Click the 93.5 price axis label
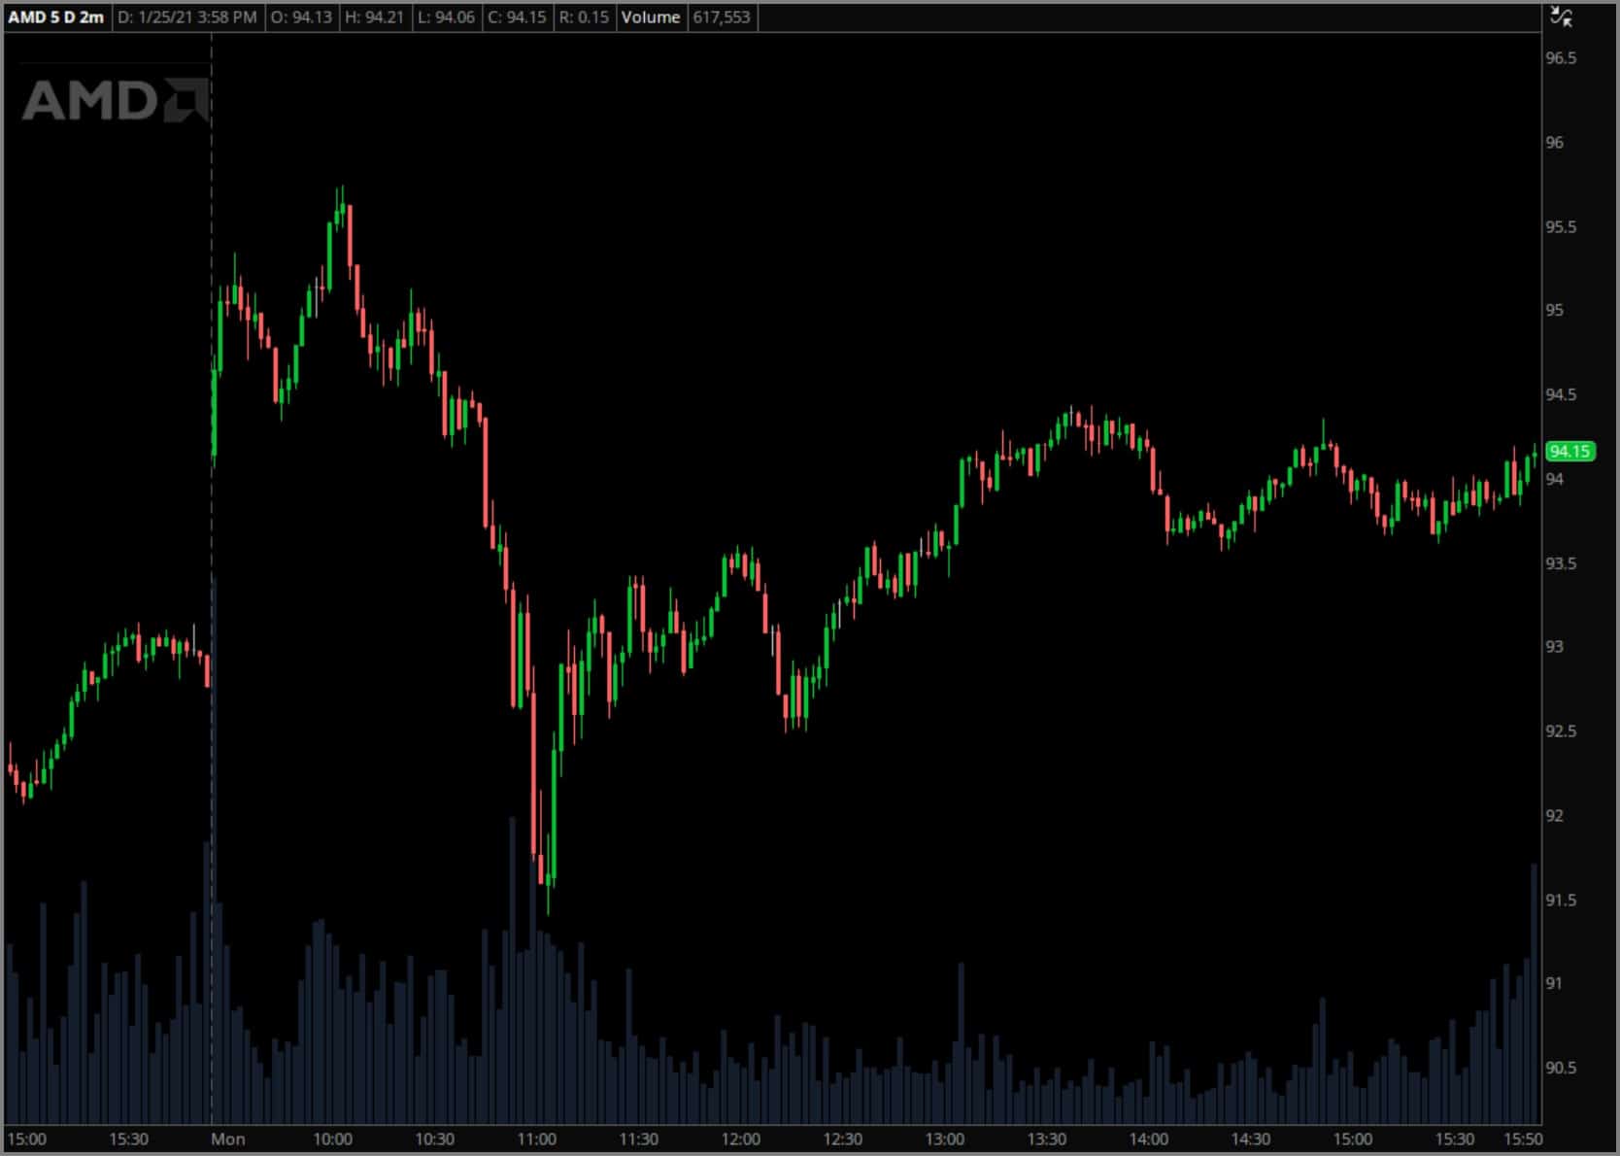The width and height of the screenshot is (1620, 1156). [1561, 563]
